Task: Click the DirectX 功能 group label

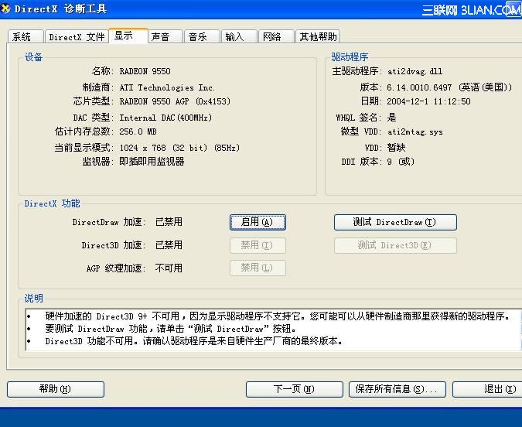Action: 53,203
